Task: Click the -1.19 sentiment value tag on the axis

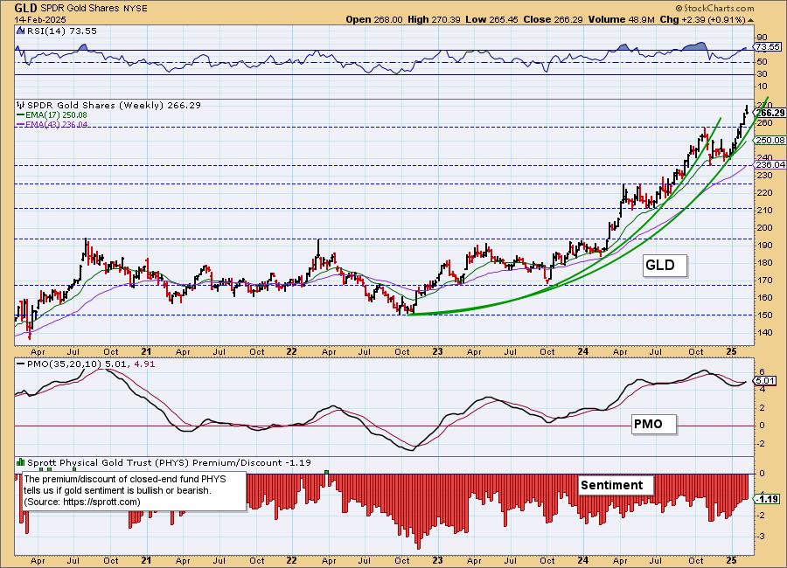Action: (x=767, y=499)
